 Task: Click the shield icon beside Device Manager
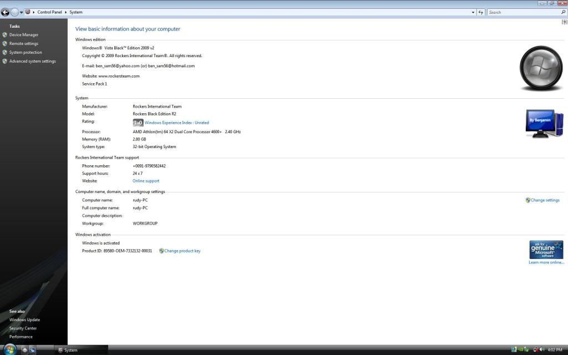click(x=4, y=35)
